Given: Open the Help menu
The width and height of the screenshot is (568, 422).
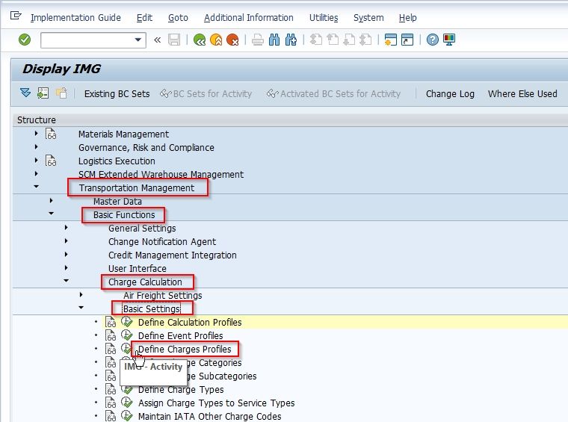Looking at the screenshot, I should pos(407,18).
